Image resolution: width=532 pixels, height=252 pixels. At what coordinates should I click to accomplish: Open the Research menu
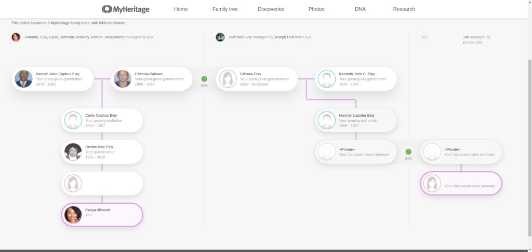(404, 9)
